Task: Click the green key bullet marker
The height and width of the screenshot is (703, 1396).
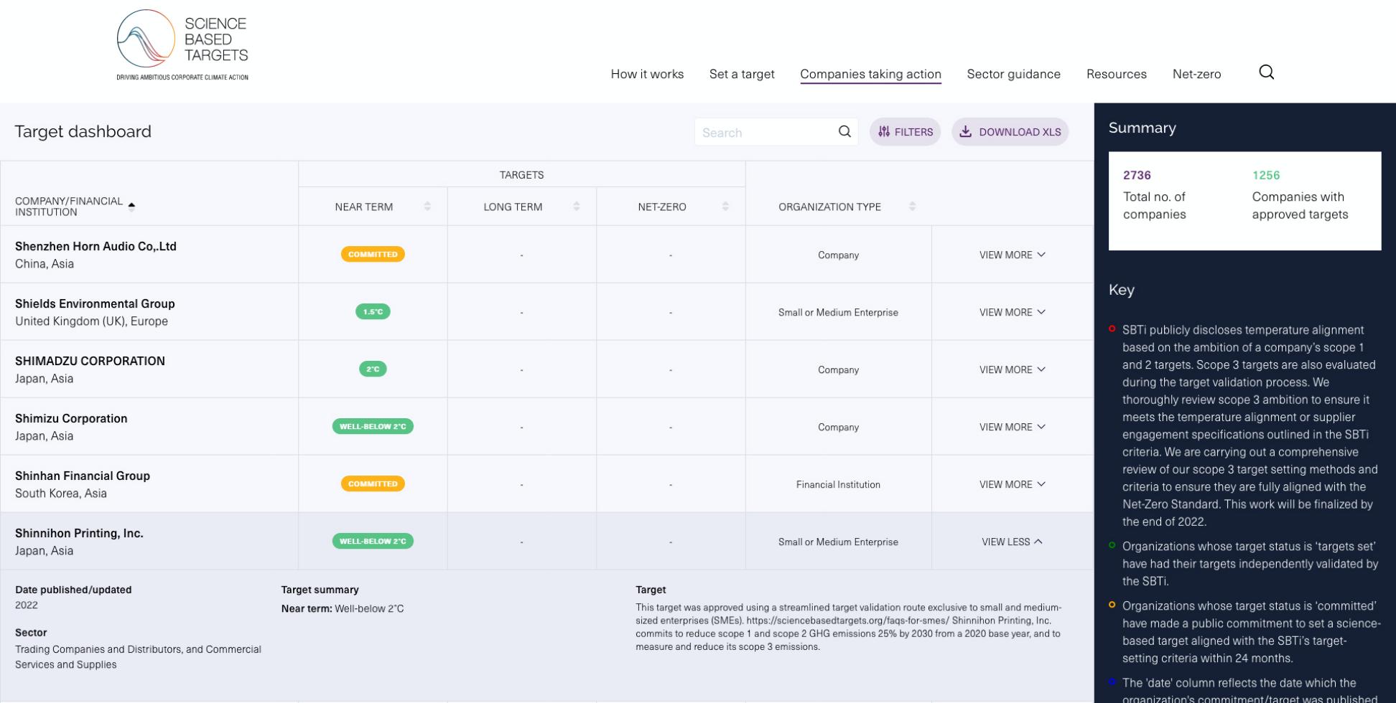Action: point(1112,545)
